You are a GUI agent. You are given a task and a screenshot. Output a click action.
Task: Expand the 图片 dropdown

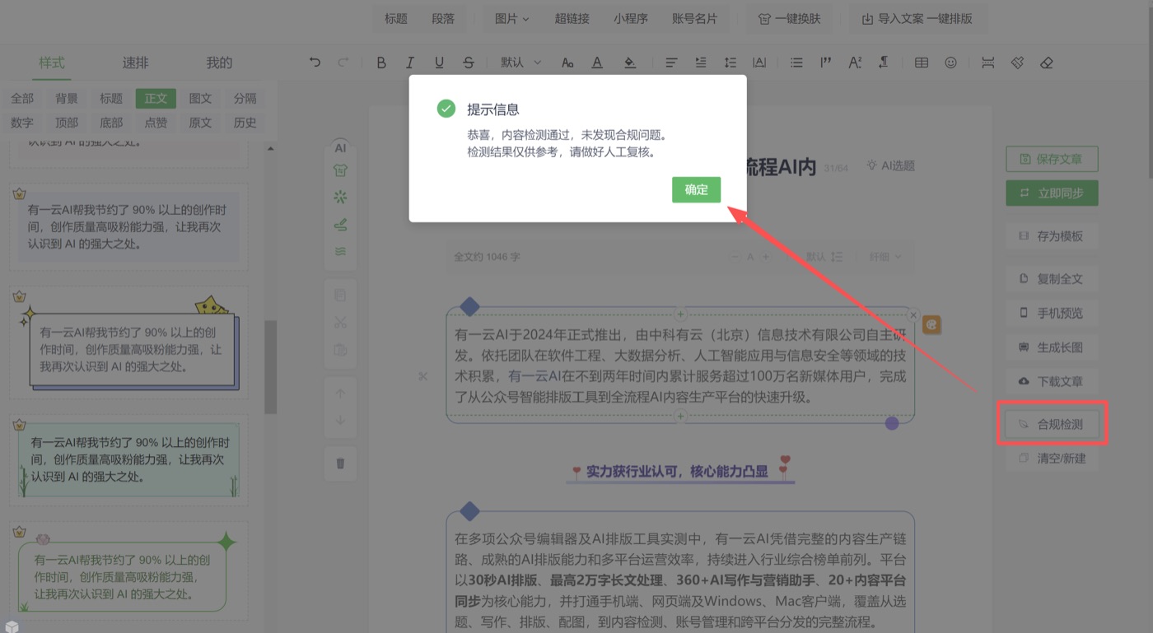coord(511,18)
